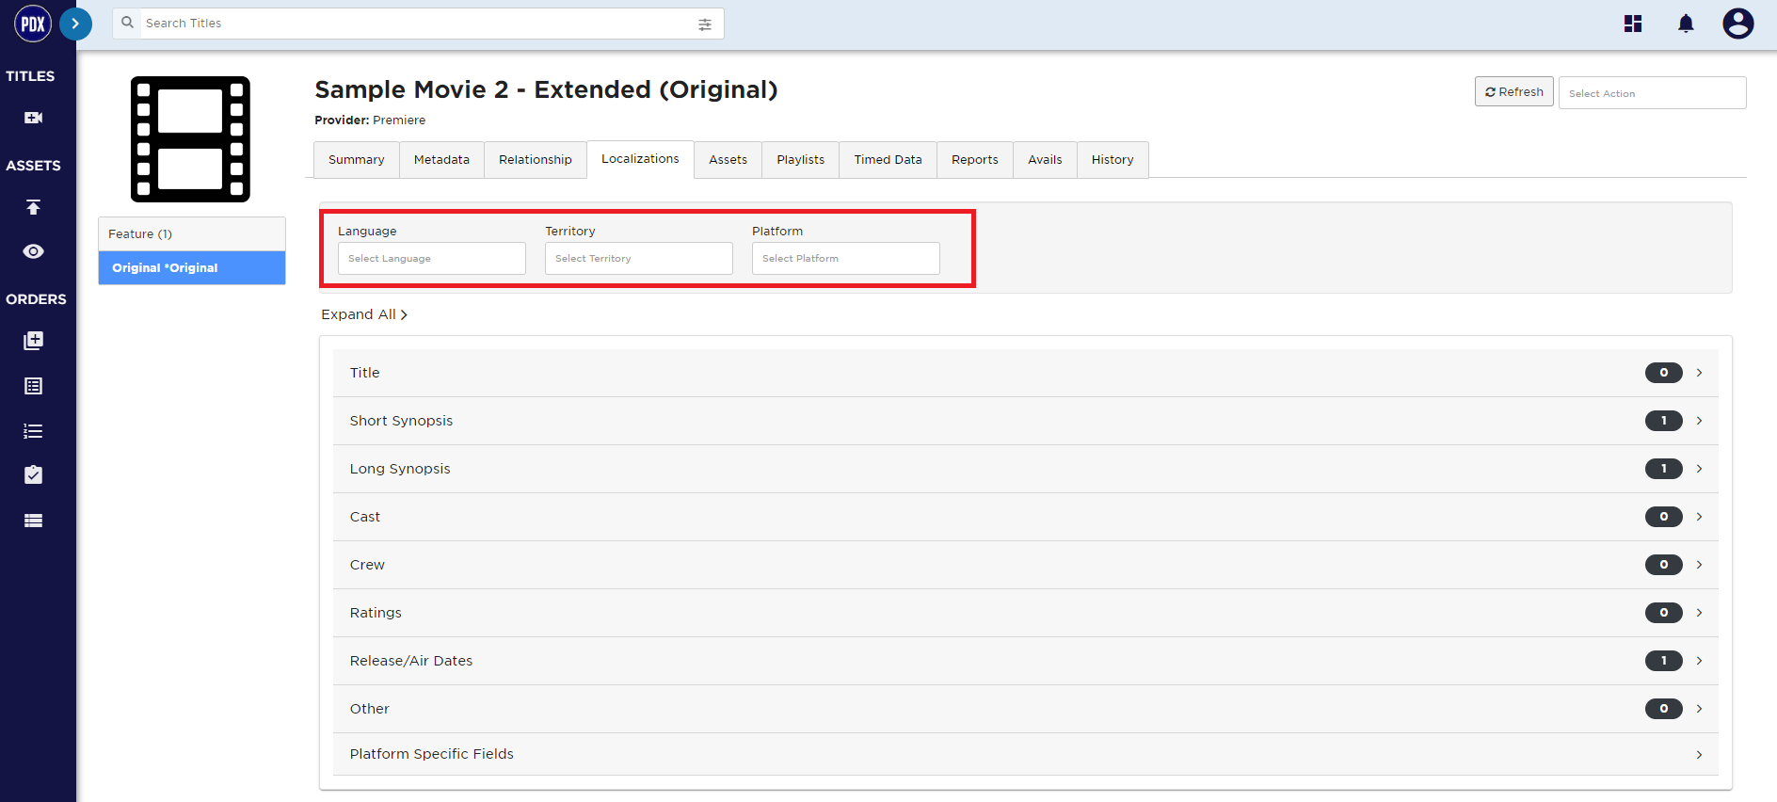This screenshot has width=1777, height=802.
Task: Click the Ratings row label
Action: click(x=376, y=613)
